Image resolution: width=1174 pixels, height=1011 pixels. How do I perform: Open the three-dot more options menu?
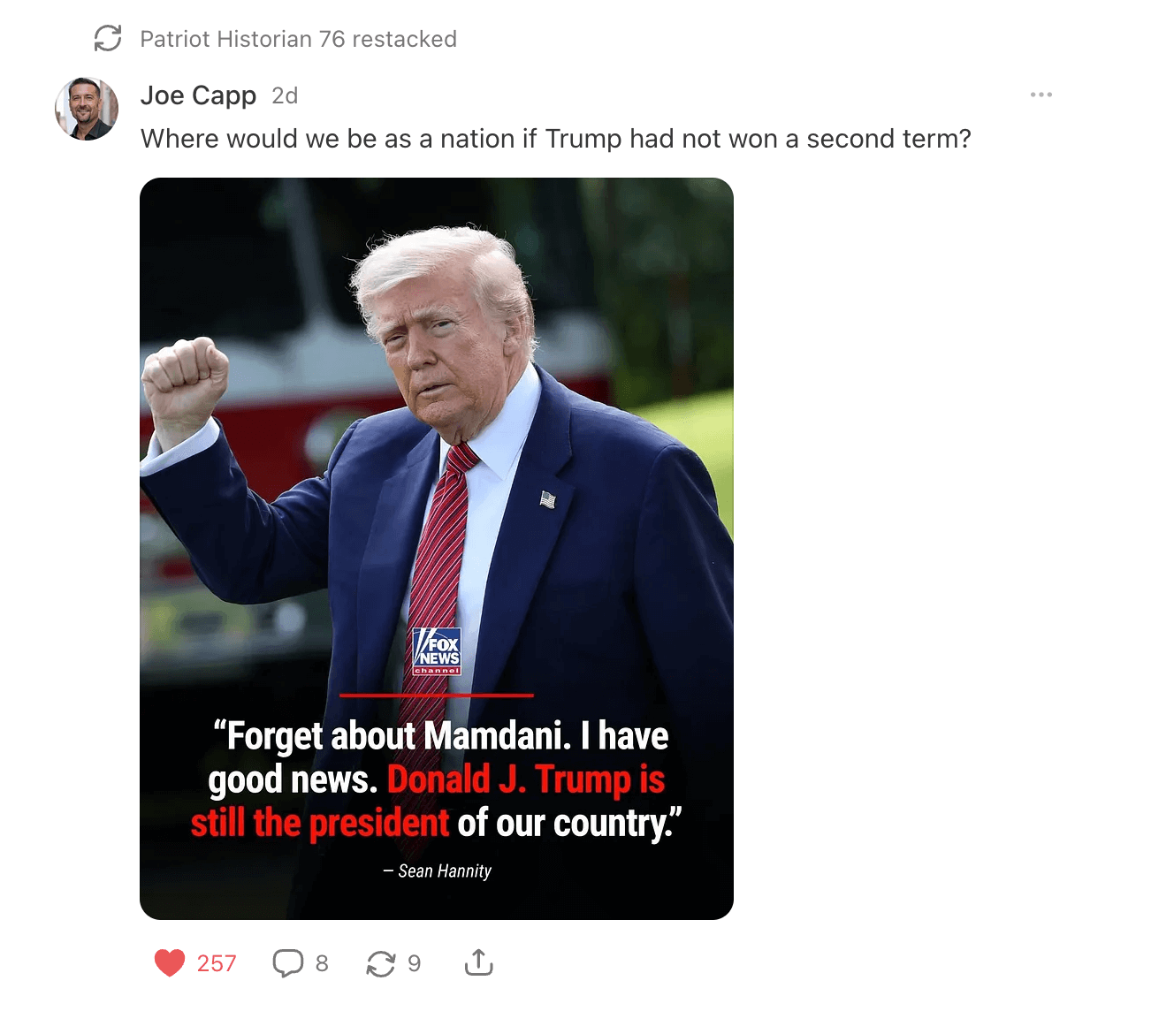point(1041,95)
